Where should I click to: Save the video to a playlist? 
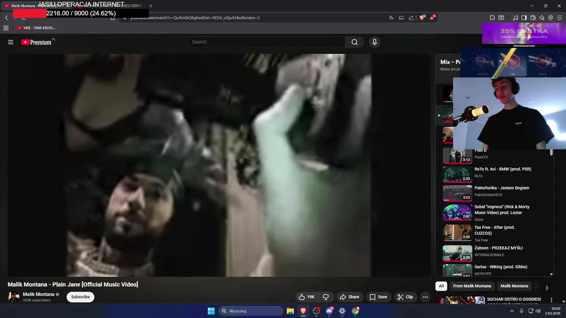click(x=379, y=297)
